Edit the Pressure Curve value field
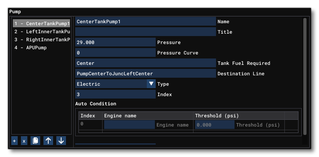The width and height of the screenshot is (319, 157). (115, 53)
